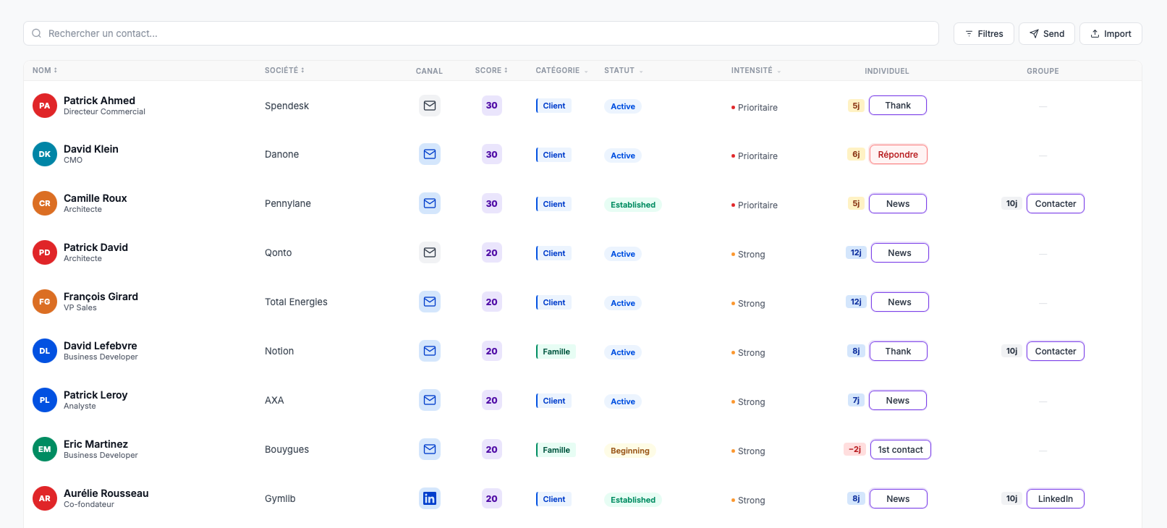Click Répondre button for David Klein
Viewport: 1167px width, 528px height.
point(898,155)
